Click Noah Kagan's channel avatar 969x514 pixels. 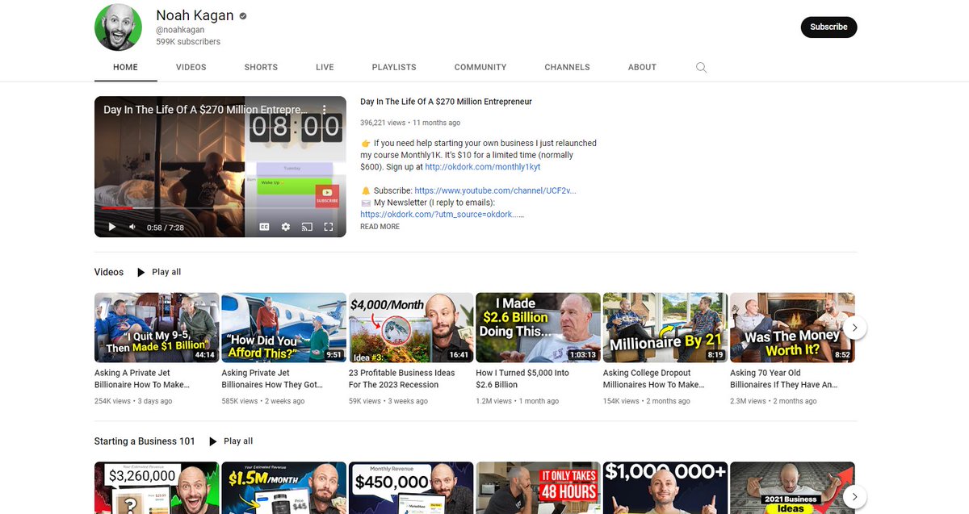[118, 27]
